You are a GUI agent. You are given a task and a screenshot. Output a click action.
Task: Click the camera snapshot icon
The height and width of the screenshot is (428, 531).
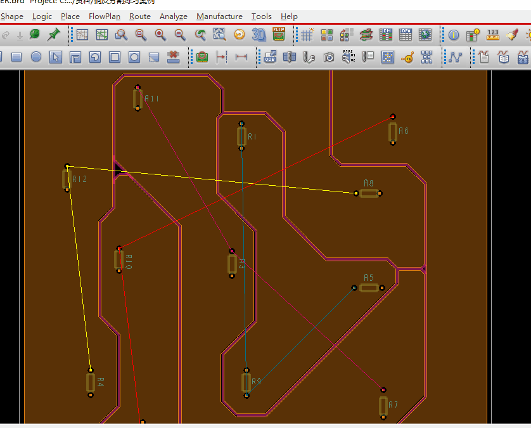click(328, 57)
